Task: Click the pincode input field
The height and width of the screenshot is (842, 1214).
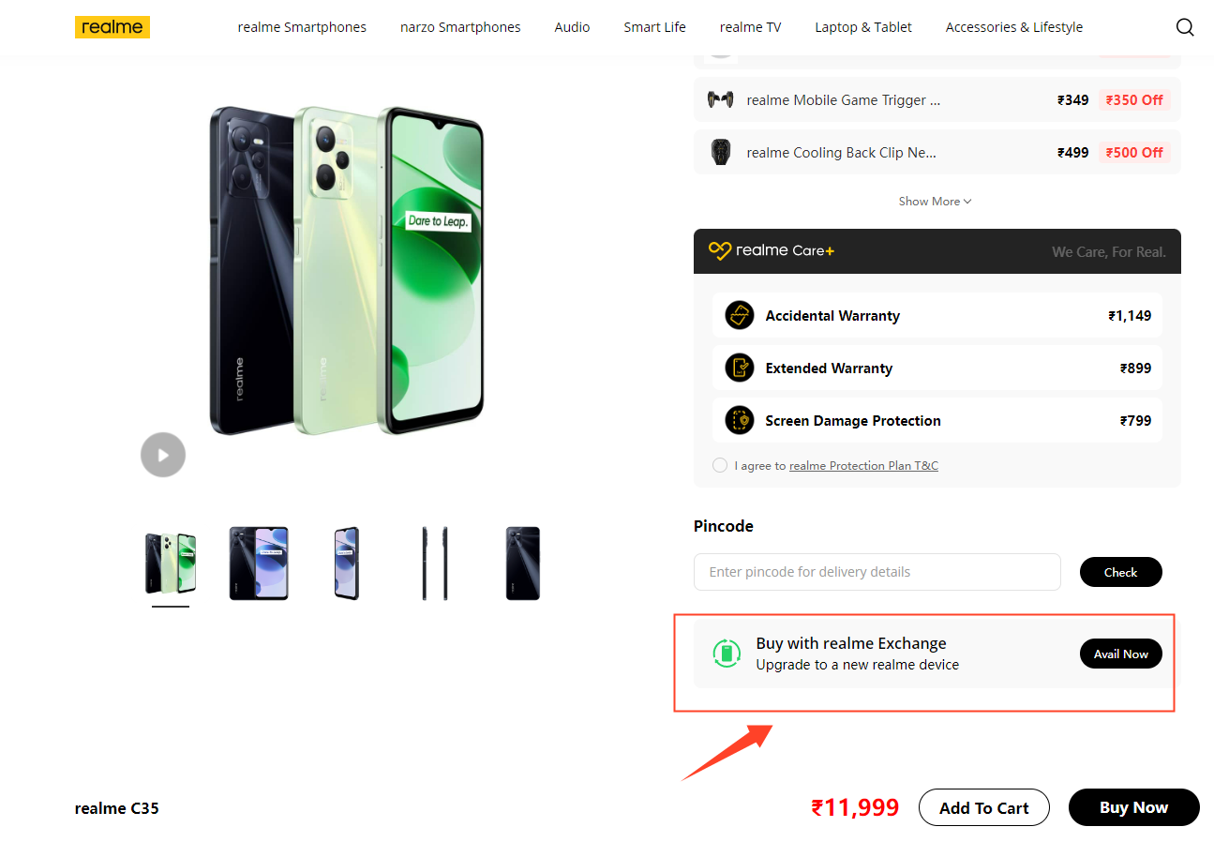Action: tap(877, 572)
